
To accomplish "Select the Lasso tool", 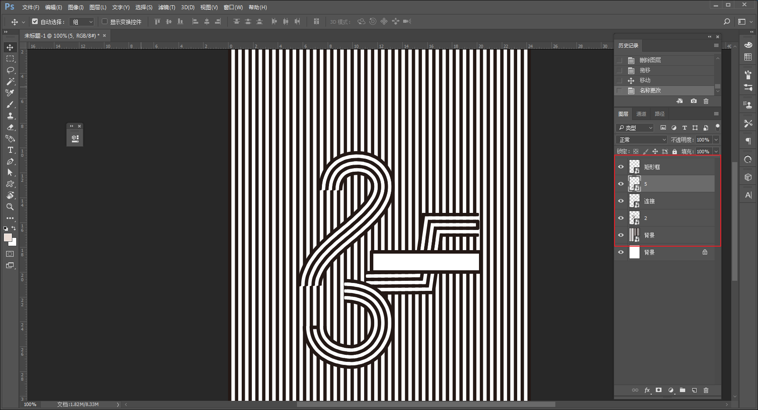I will [x=10, y=70].
